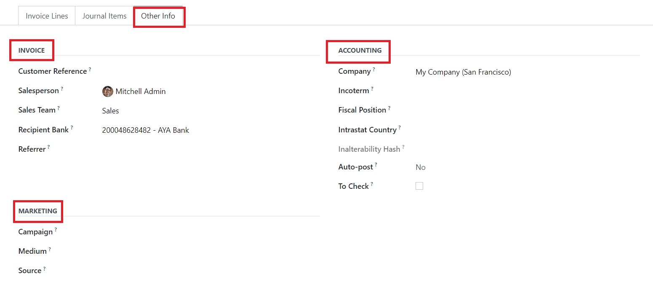Image resolution: width=653 pixels, height=298 pixels.
Task: Click the help icon next to Campaign
Action: pyautogui.click(x=56, y=229)
